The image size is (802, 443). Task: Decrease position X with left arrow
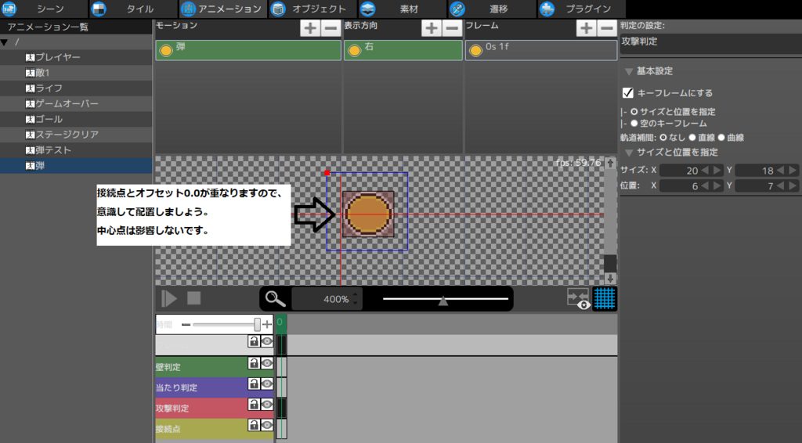706,186
